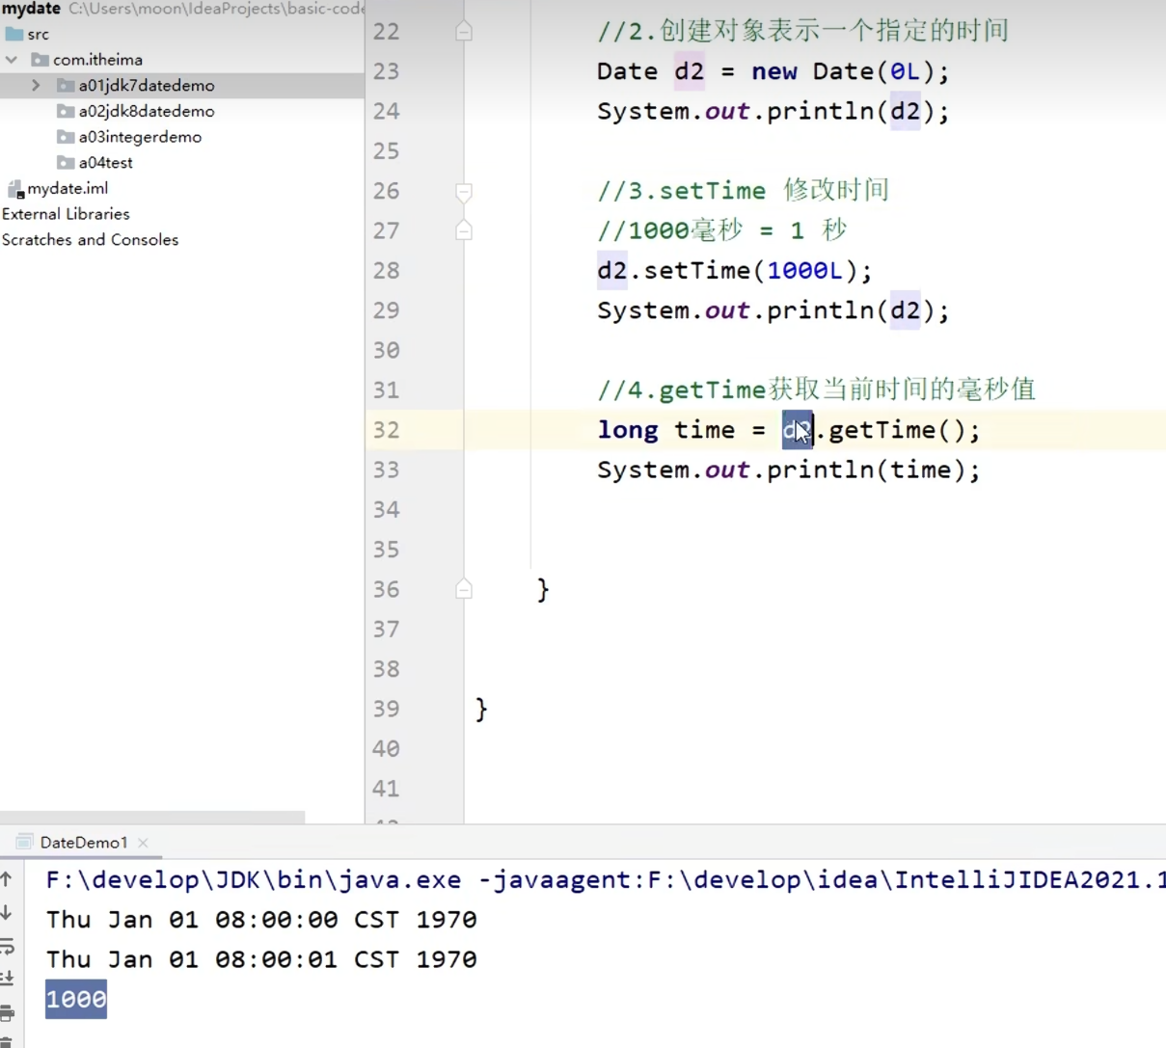
Task: Click the fold marker at line 26
Action: [464, 192]
